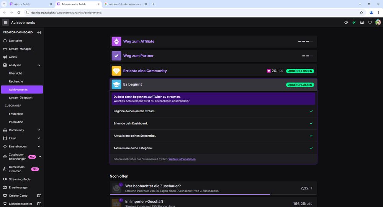The height and width of the screenshot is (207, 383).
Task: Click the Sicherheitscenter external link icon
Action: tap(39, 204)
